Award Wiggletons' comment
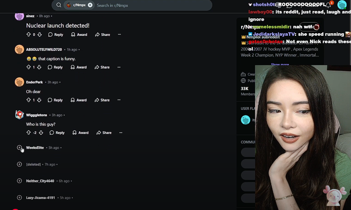 [80, 133]
